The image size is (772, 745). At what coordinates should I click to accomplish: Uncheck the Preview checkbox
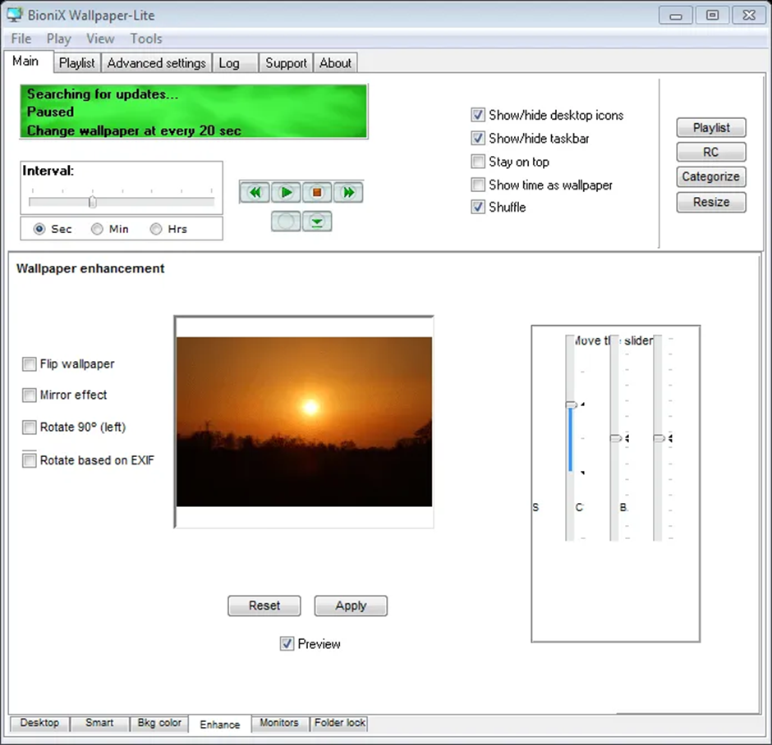tap(287, 643)
